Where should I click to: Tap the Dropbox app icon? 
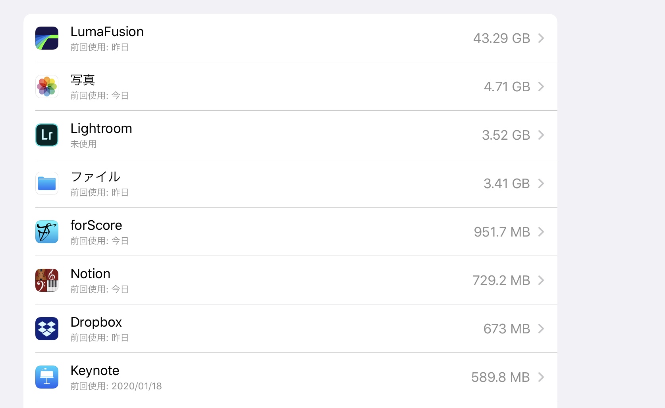point(47,329)
